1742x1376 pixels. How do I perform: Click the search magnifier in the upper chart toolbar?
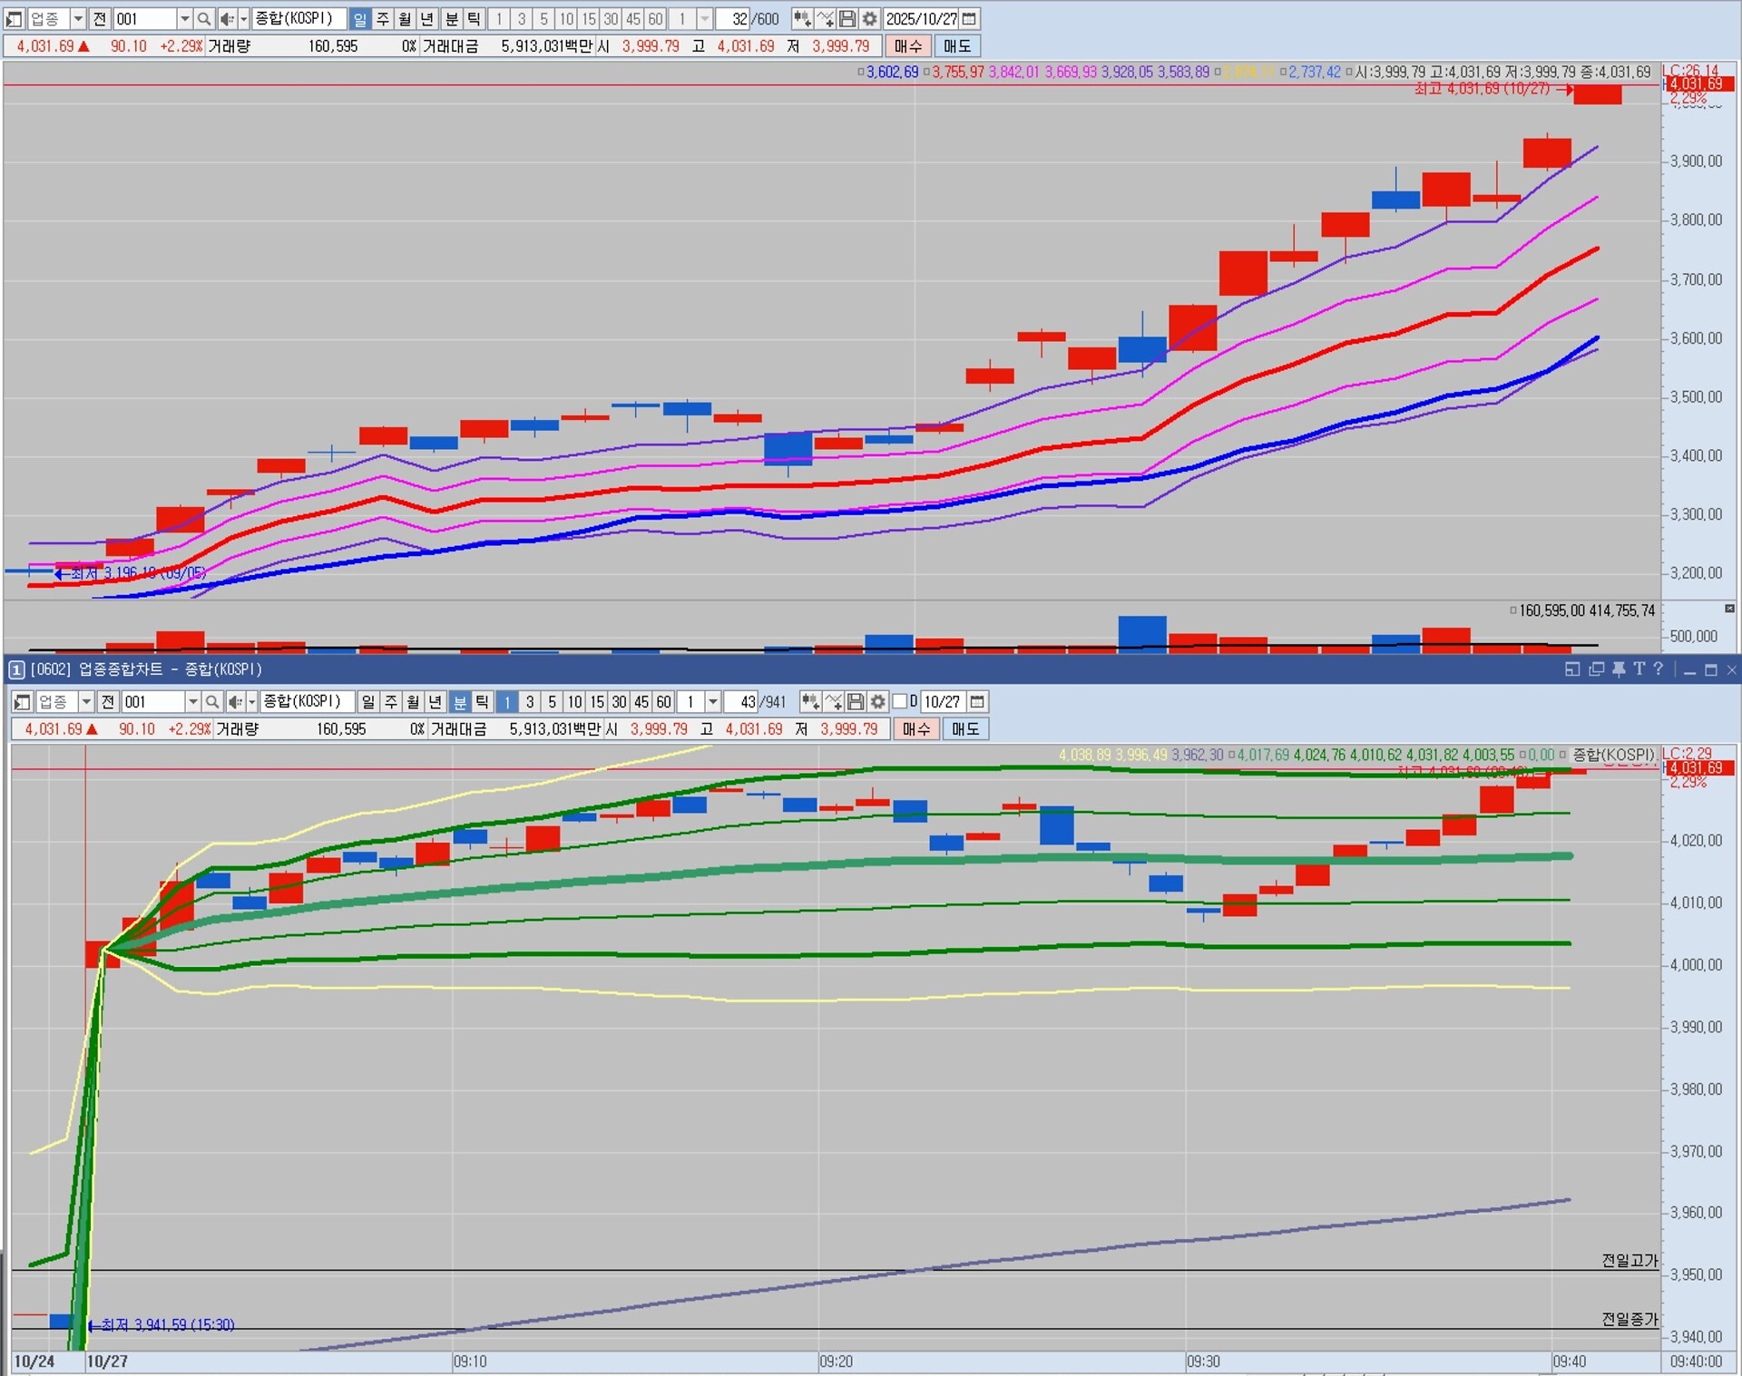click(x=204, y=19)
